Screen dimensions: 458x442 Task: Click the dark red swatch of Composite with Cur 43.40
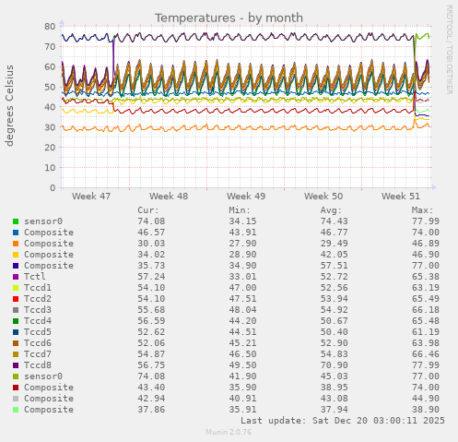(x=16, y=388)
